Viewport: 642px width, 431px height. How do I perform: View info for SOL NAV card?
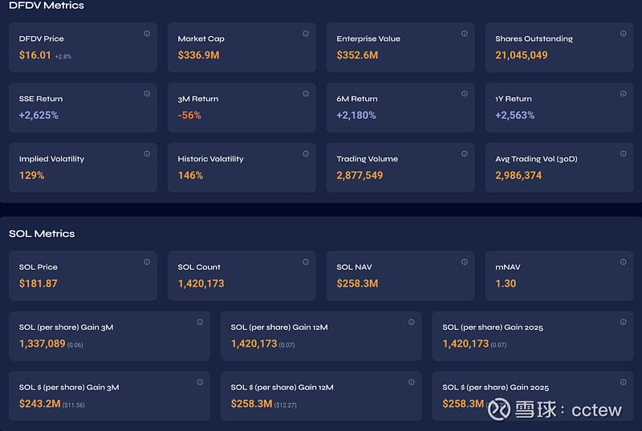tap(465, 262)
